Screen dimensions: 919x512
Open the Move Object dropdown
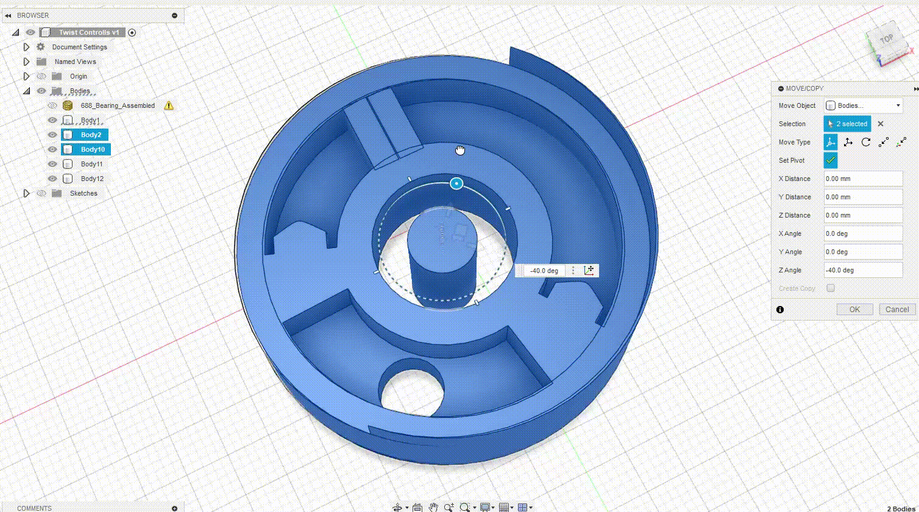point(898,105)
